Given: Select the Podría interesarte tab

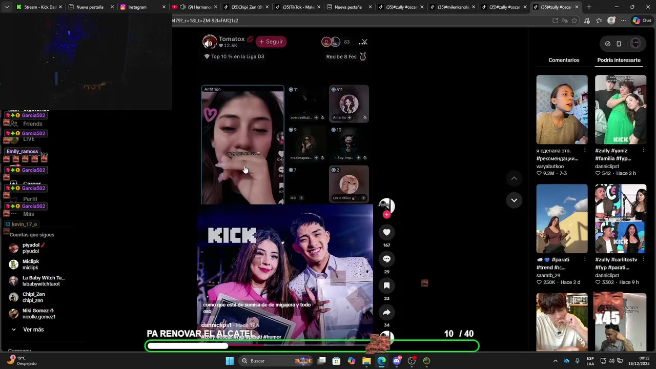Looking at the screenshot, I should [619, 60].
